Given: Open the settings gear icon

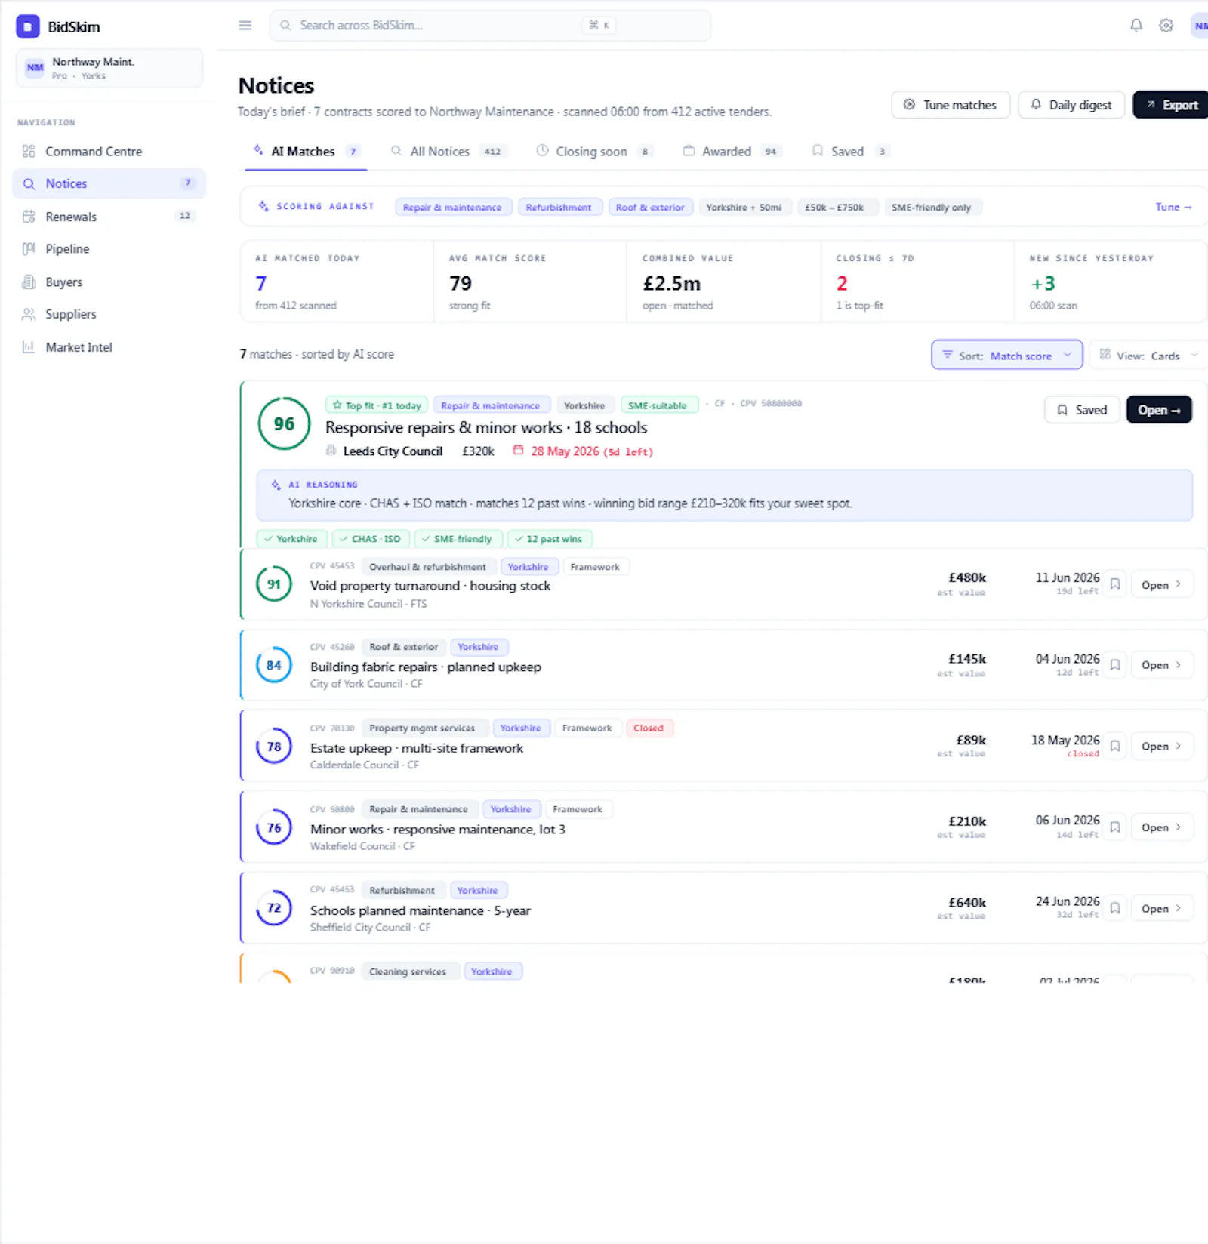Looking at the screenshot, I should (1166, 26).
